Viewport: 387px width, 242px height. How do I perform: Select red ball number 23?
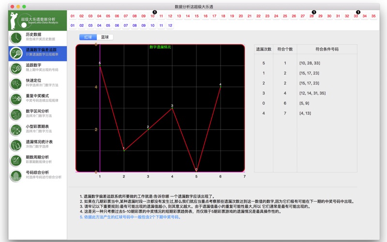268,16
